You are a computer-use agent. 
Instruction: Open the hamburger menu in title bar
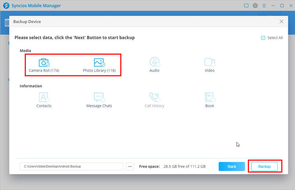(264, 6)
